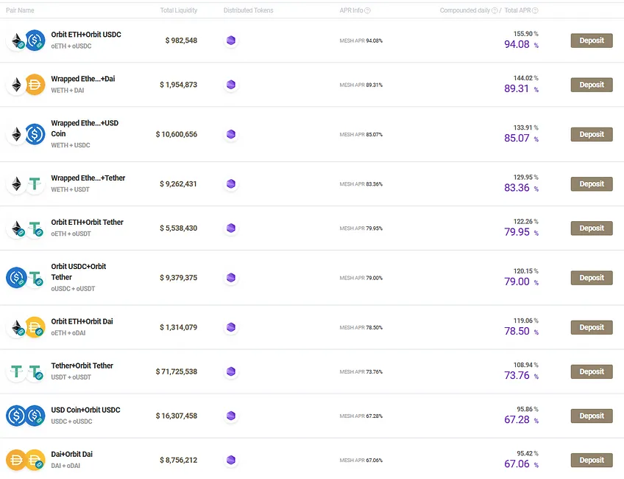
Task: Click the Orbit USDC icon in oUSDC + oUSDT row
Action: (x=17, y=277)
